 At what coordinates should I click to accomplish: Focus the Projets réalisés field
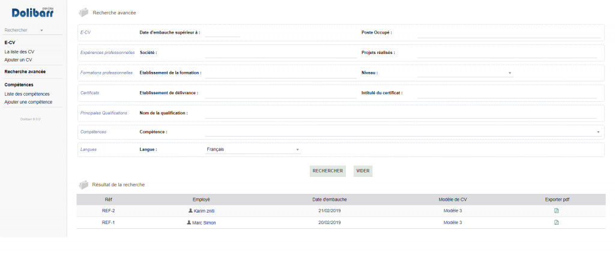tap(507, 53)
